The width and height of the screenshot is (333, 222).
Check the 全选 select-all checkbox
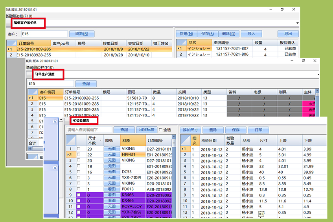[x=161, y=130]
